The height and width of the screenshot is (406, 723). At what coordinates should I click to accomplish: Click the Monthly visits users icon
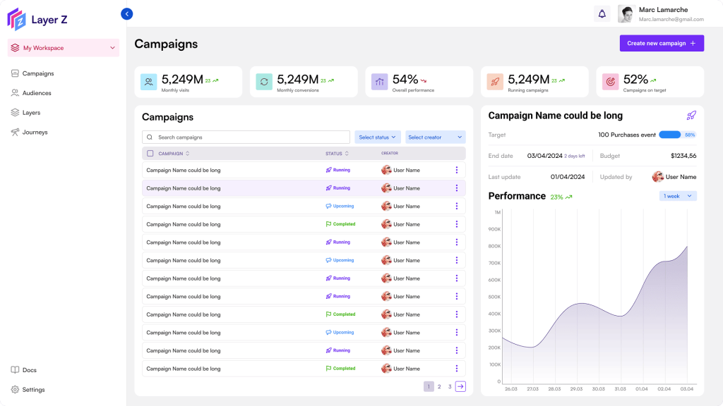click(x=148, y=82)
